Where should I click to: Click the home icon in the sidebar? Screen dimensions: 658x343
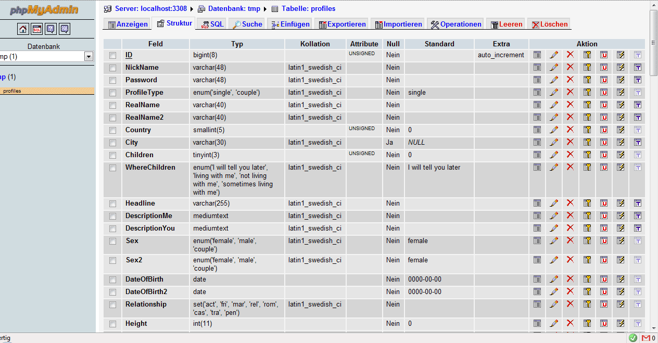click(x=23, y=29)
